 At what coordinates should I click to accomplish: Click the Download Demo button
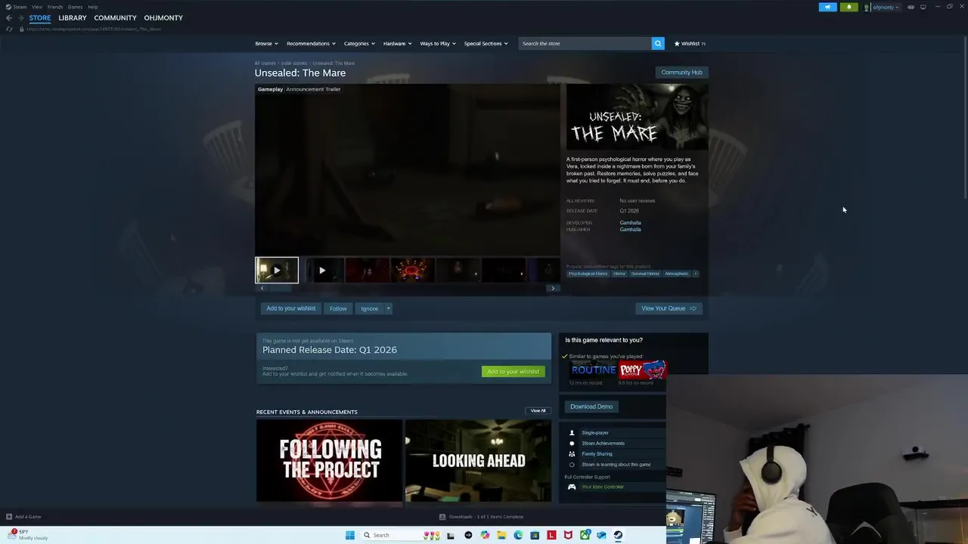pyautogui.click(x=591, y=406)
